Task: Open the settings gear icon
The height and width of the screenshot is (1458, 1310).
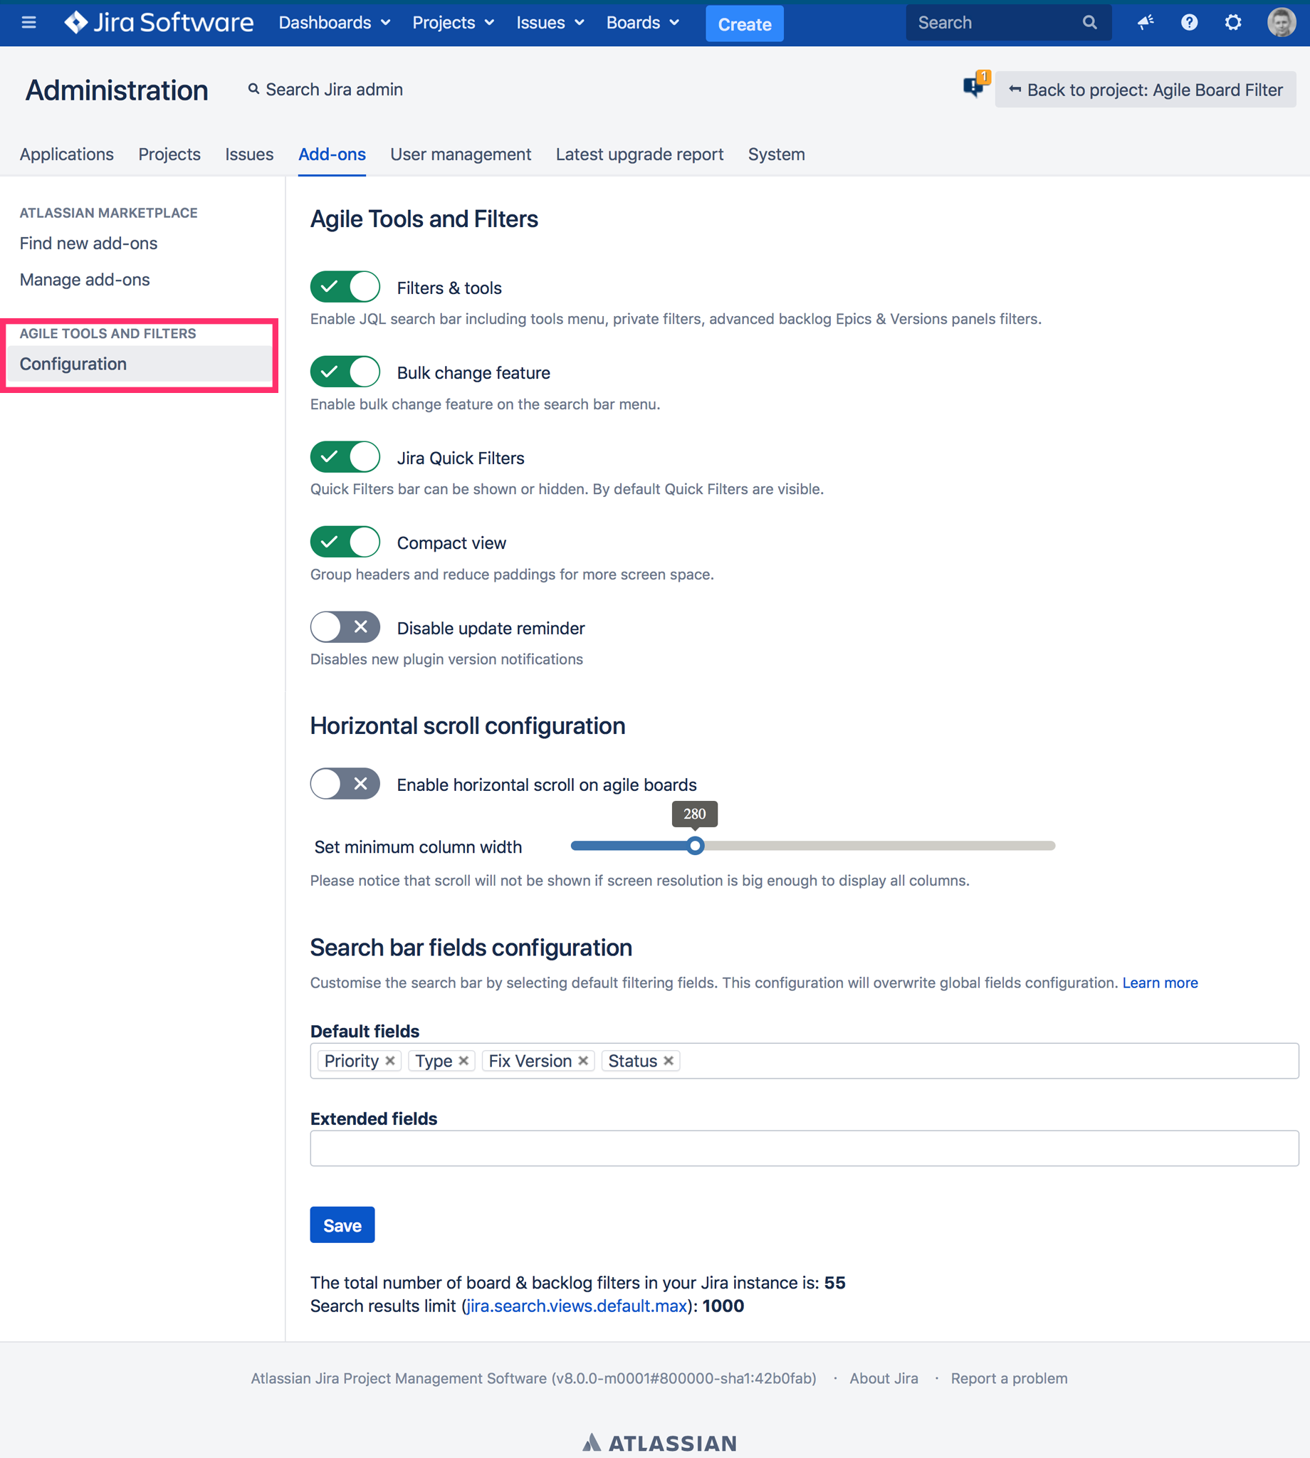Action: click(1233, 22)
